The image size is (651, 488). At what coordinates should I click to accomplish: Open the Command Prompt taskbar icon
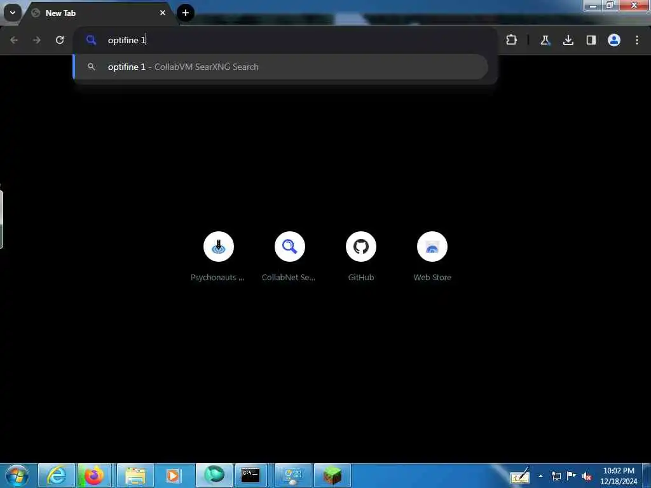click(x=250, y=475)
